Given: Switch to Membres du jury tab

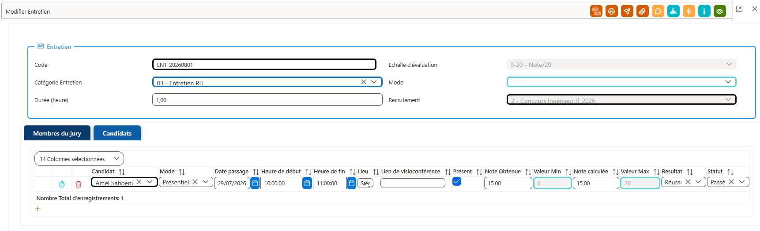Looking at the screenshot, I should (57, 133).
